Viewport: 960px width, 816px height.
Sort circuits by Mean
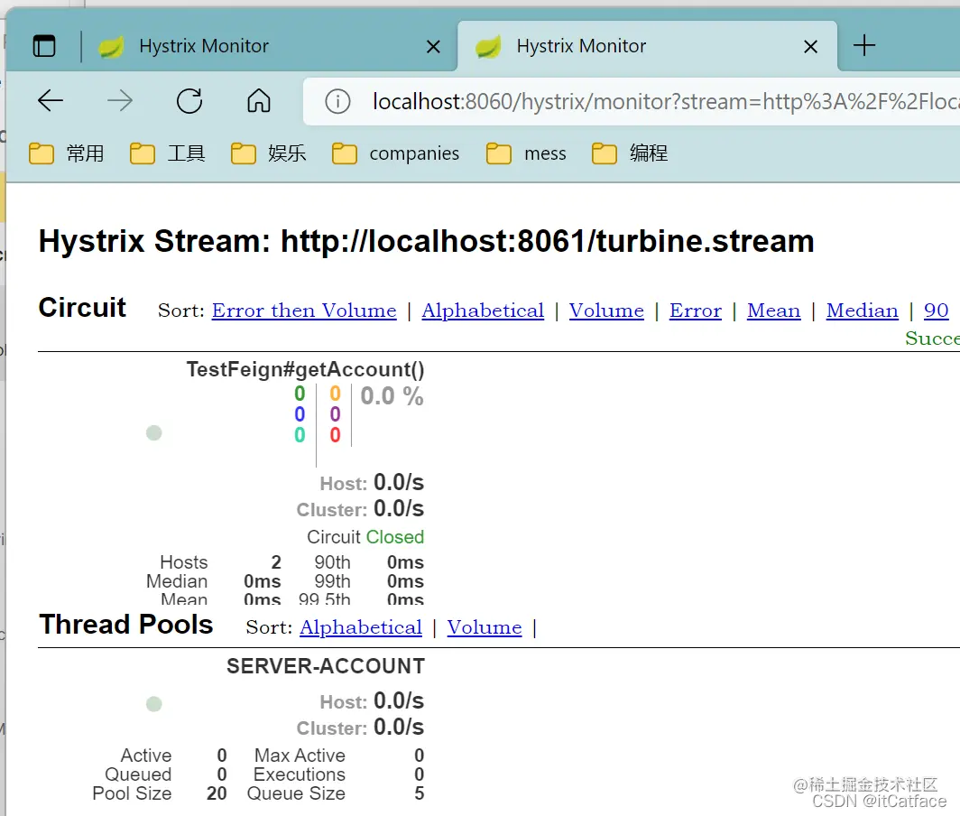point(773,311)
